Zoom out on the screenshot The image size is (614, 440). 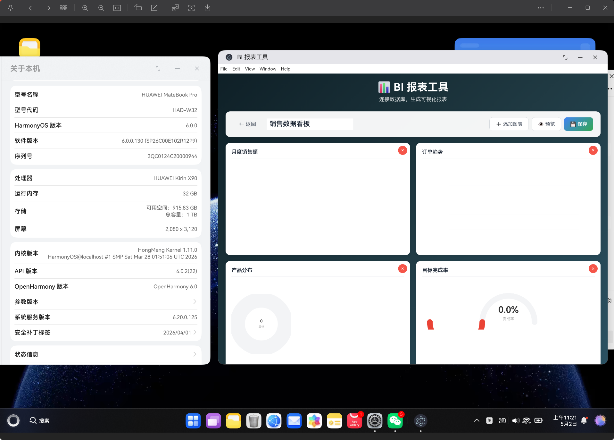pyautogui.click(x=101, y=8)
